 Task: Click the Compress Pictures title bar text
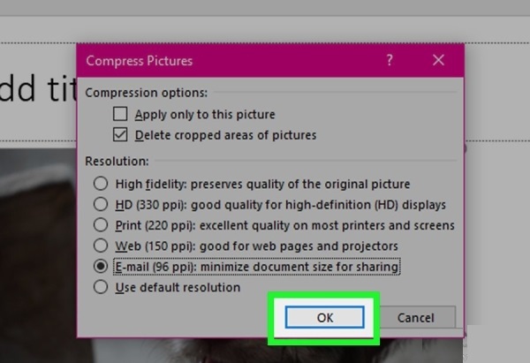coord(140,61)
